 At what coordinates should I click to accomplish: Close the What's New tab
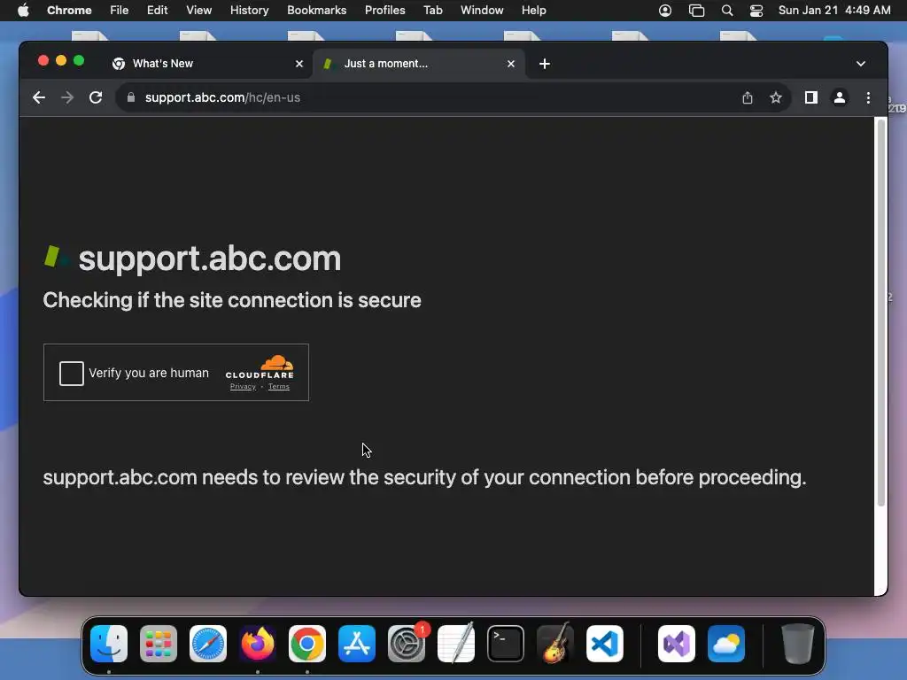(299, 64)
